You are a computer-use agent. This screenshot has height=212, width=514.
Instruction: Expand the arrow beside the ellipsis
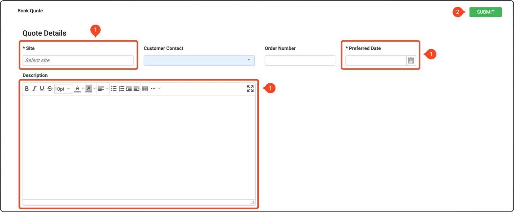[x=159, y=88]
